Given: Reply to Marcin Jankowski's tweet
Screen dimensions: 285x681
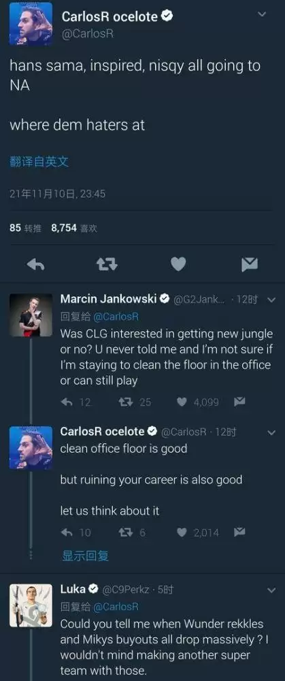Looking at the screenshot, I should 67,402.
